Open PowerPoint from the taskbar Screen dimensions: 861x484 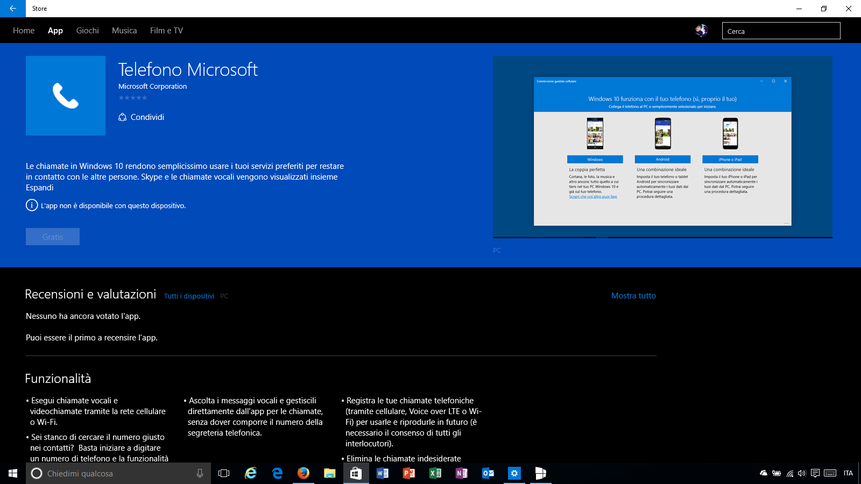point(409,473)
